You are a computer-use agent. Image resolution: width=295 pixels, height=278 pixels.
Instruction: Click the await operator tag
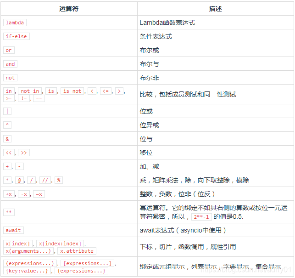click(x=13, y=230)
